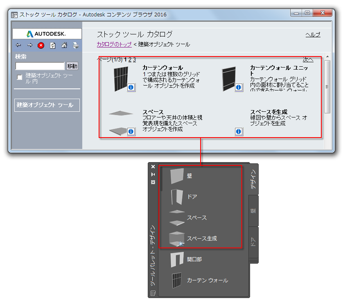
Task: Open info for スペース tool
Action: [131, 131]
